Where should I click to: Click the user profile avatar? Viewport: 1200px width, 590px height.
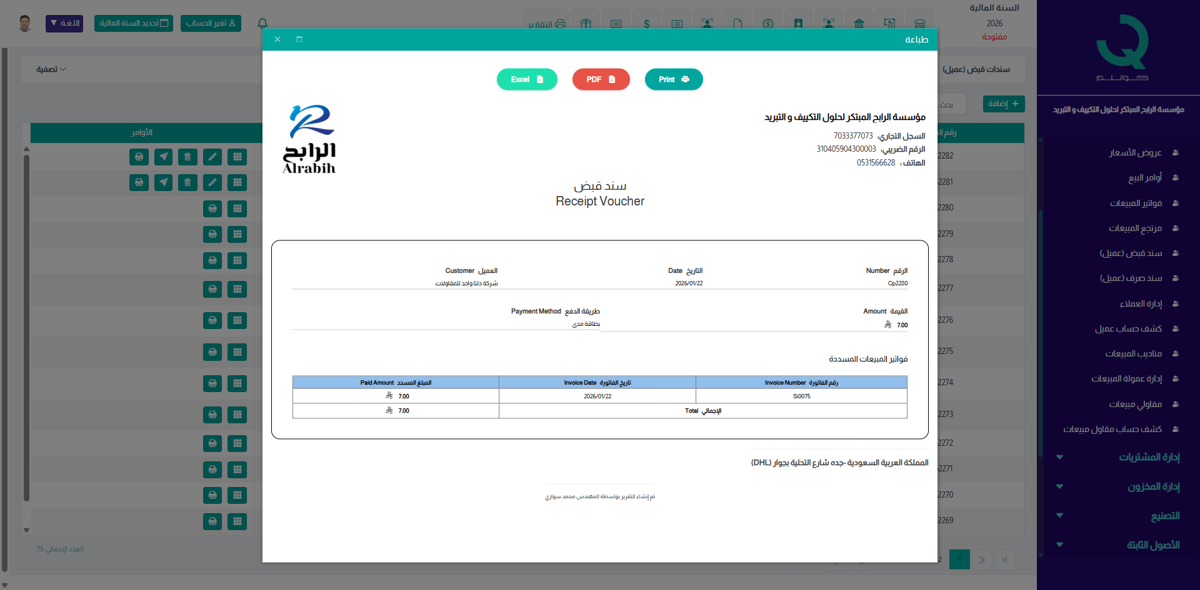(25, 23)
